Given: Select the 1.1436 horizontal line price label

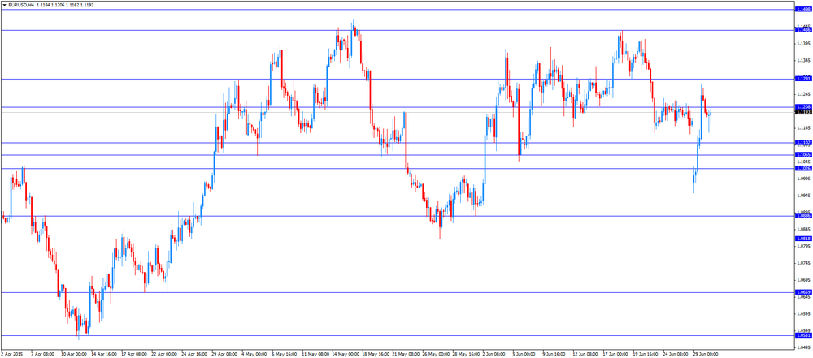Looking at the screenshot, I should click(x=803, y=31).
